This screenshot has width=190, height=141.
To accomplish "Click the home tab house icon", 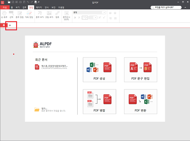I will [4, 25].
